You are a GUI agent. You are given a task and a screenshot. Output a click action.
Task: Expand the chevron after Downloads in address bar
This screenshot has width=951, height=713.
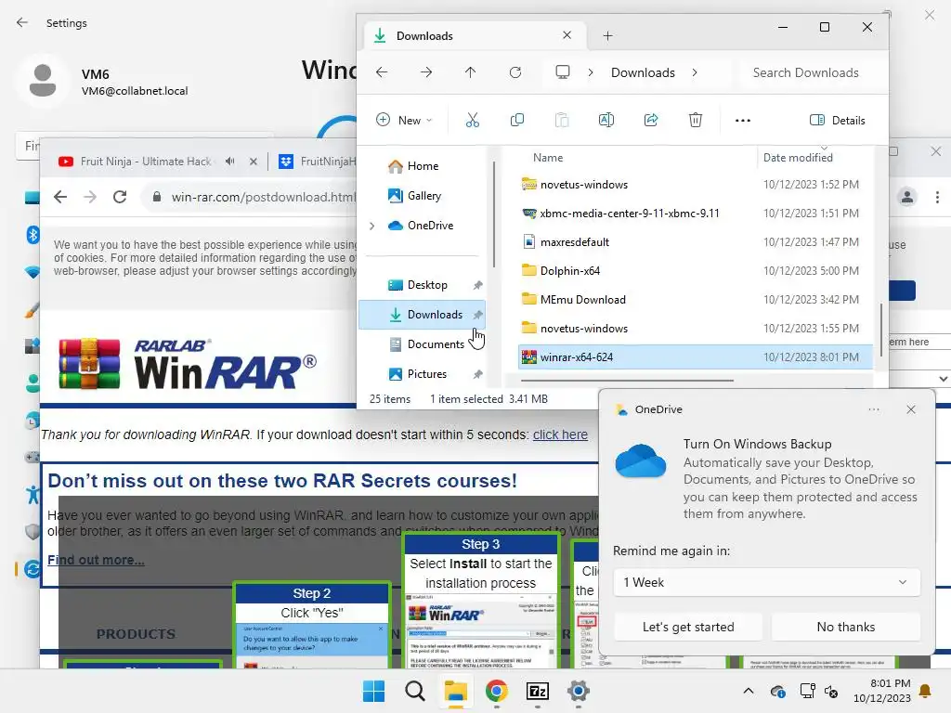695,72
